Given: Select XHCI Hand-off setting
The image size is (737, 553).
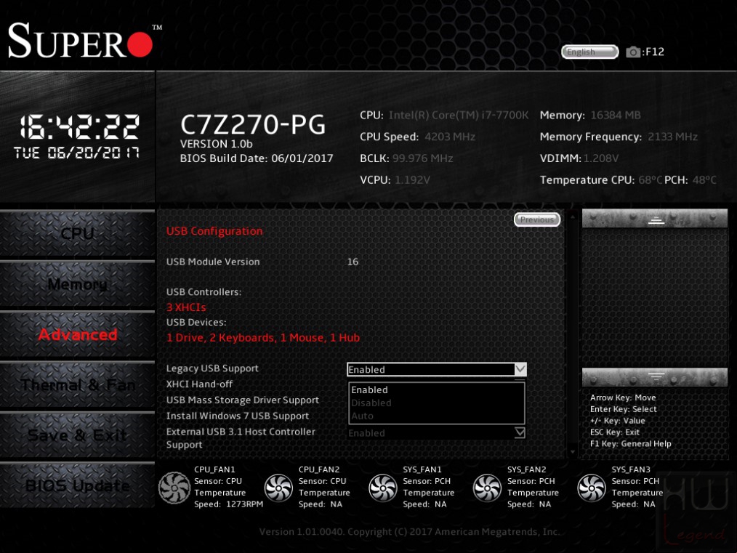Looking at the screenshot, I should pos(199,384).
